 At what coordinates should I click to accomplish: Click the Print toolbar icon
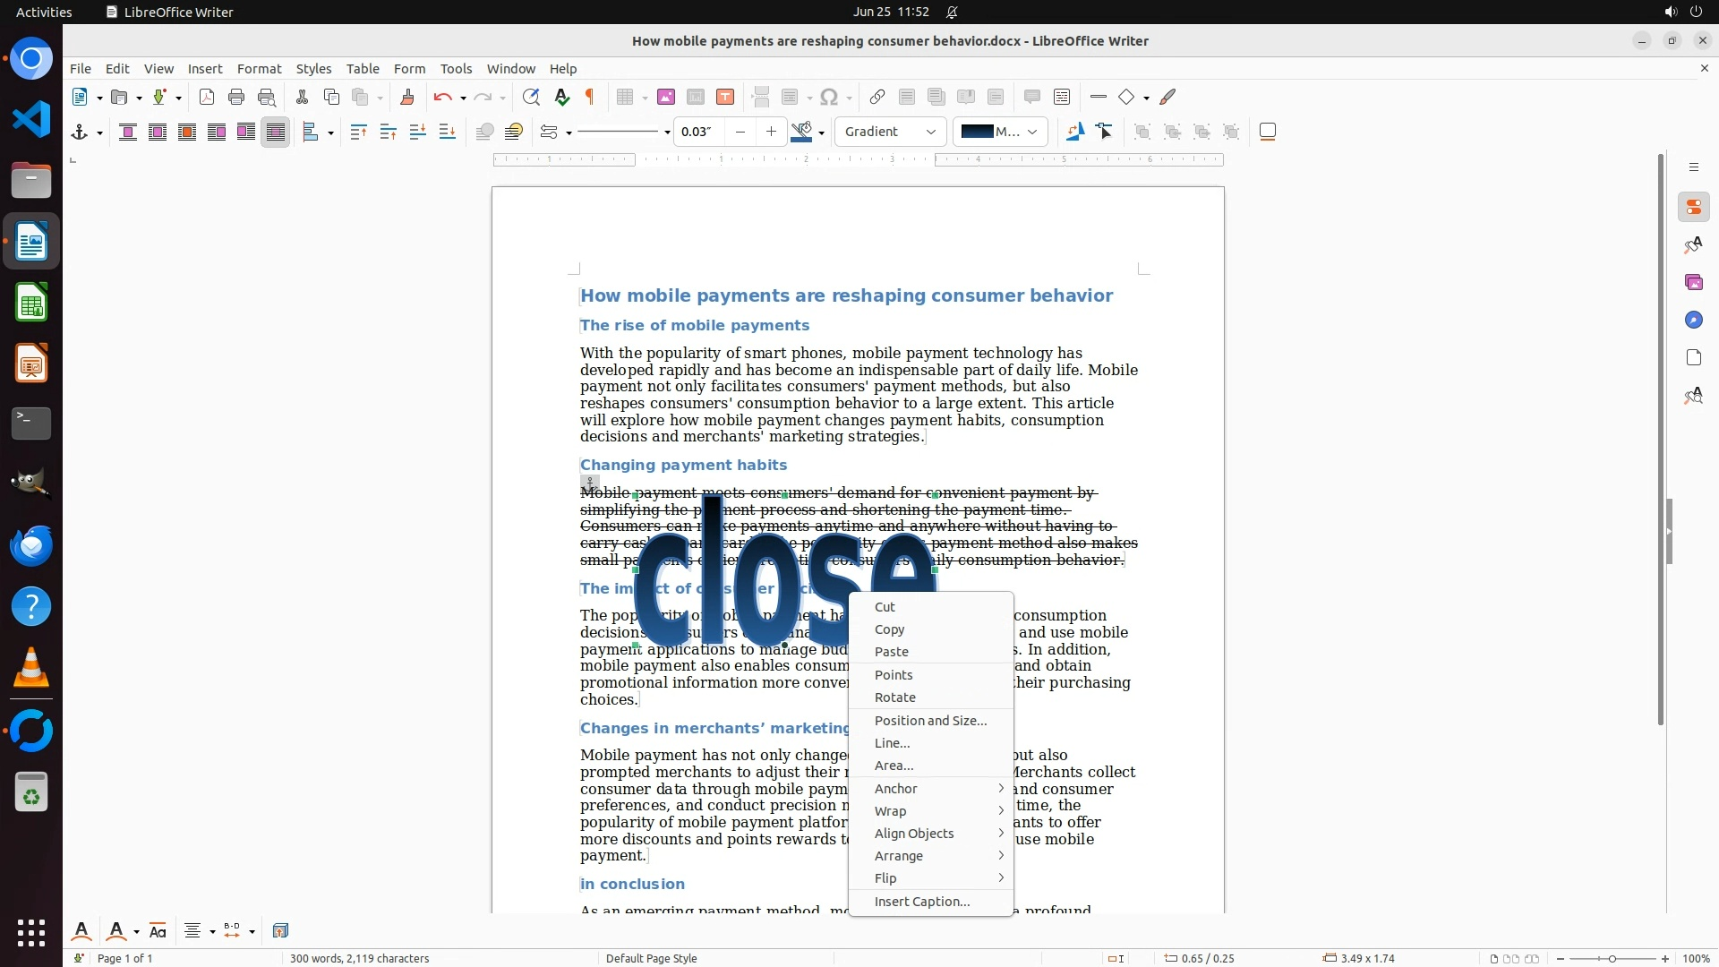[236, 98]
